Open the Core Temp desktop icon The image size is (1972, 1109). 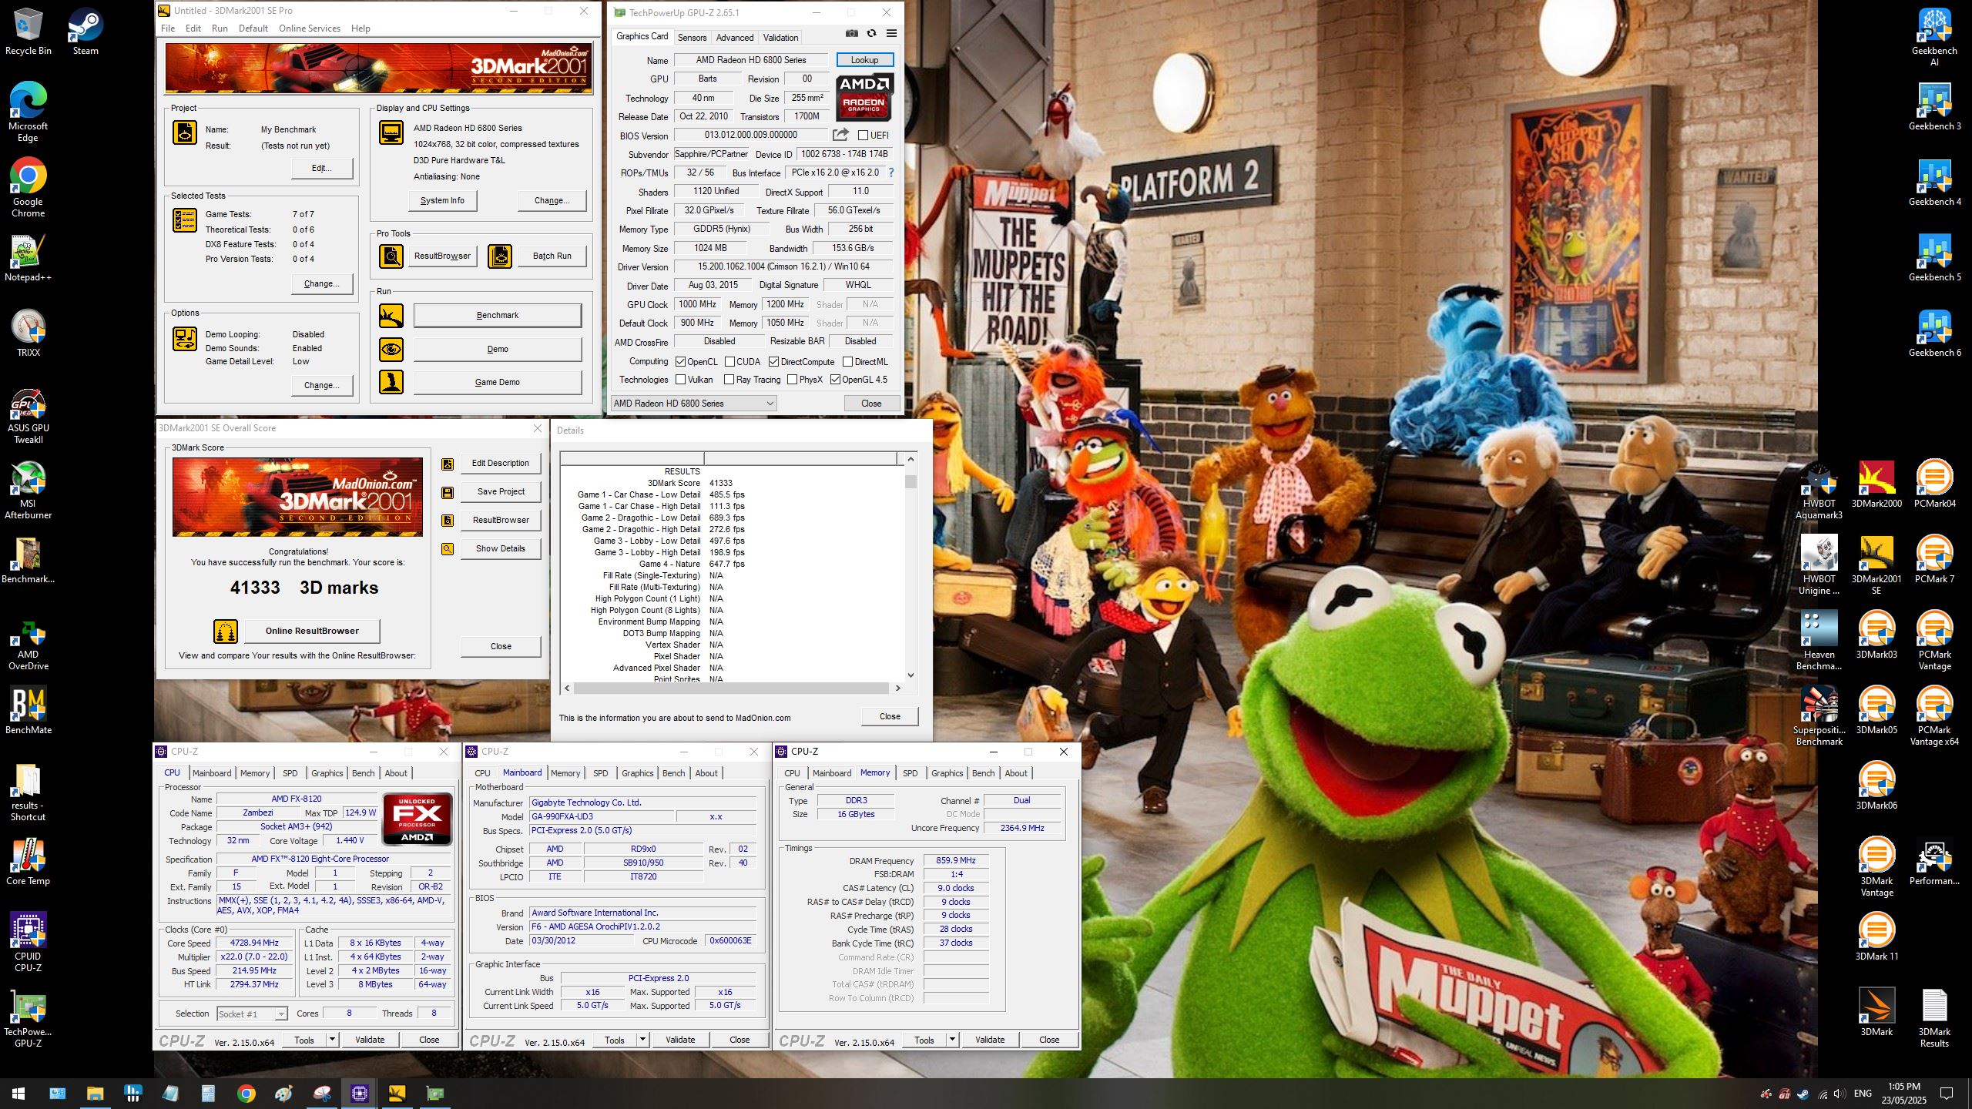click(x=29, y=861)
